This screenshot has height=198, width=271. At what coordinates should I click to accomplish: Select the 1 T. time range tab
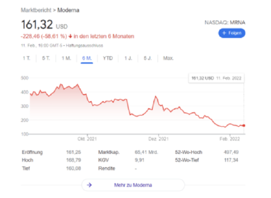click(26, 58)
